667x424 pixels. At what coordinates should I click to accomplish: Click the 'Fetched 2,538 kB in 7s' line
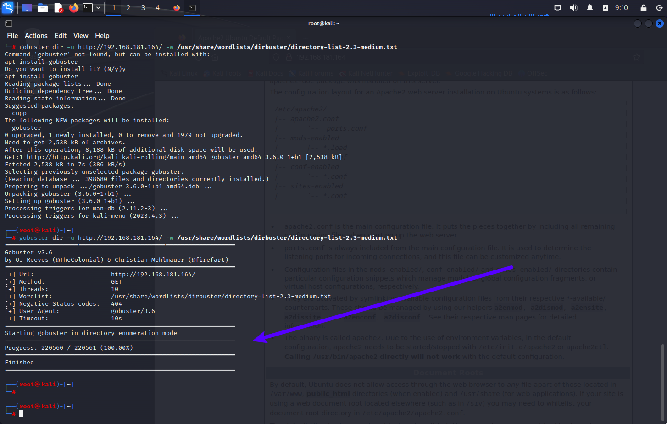65,165
